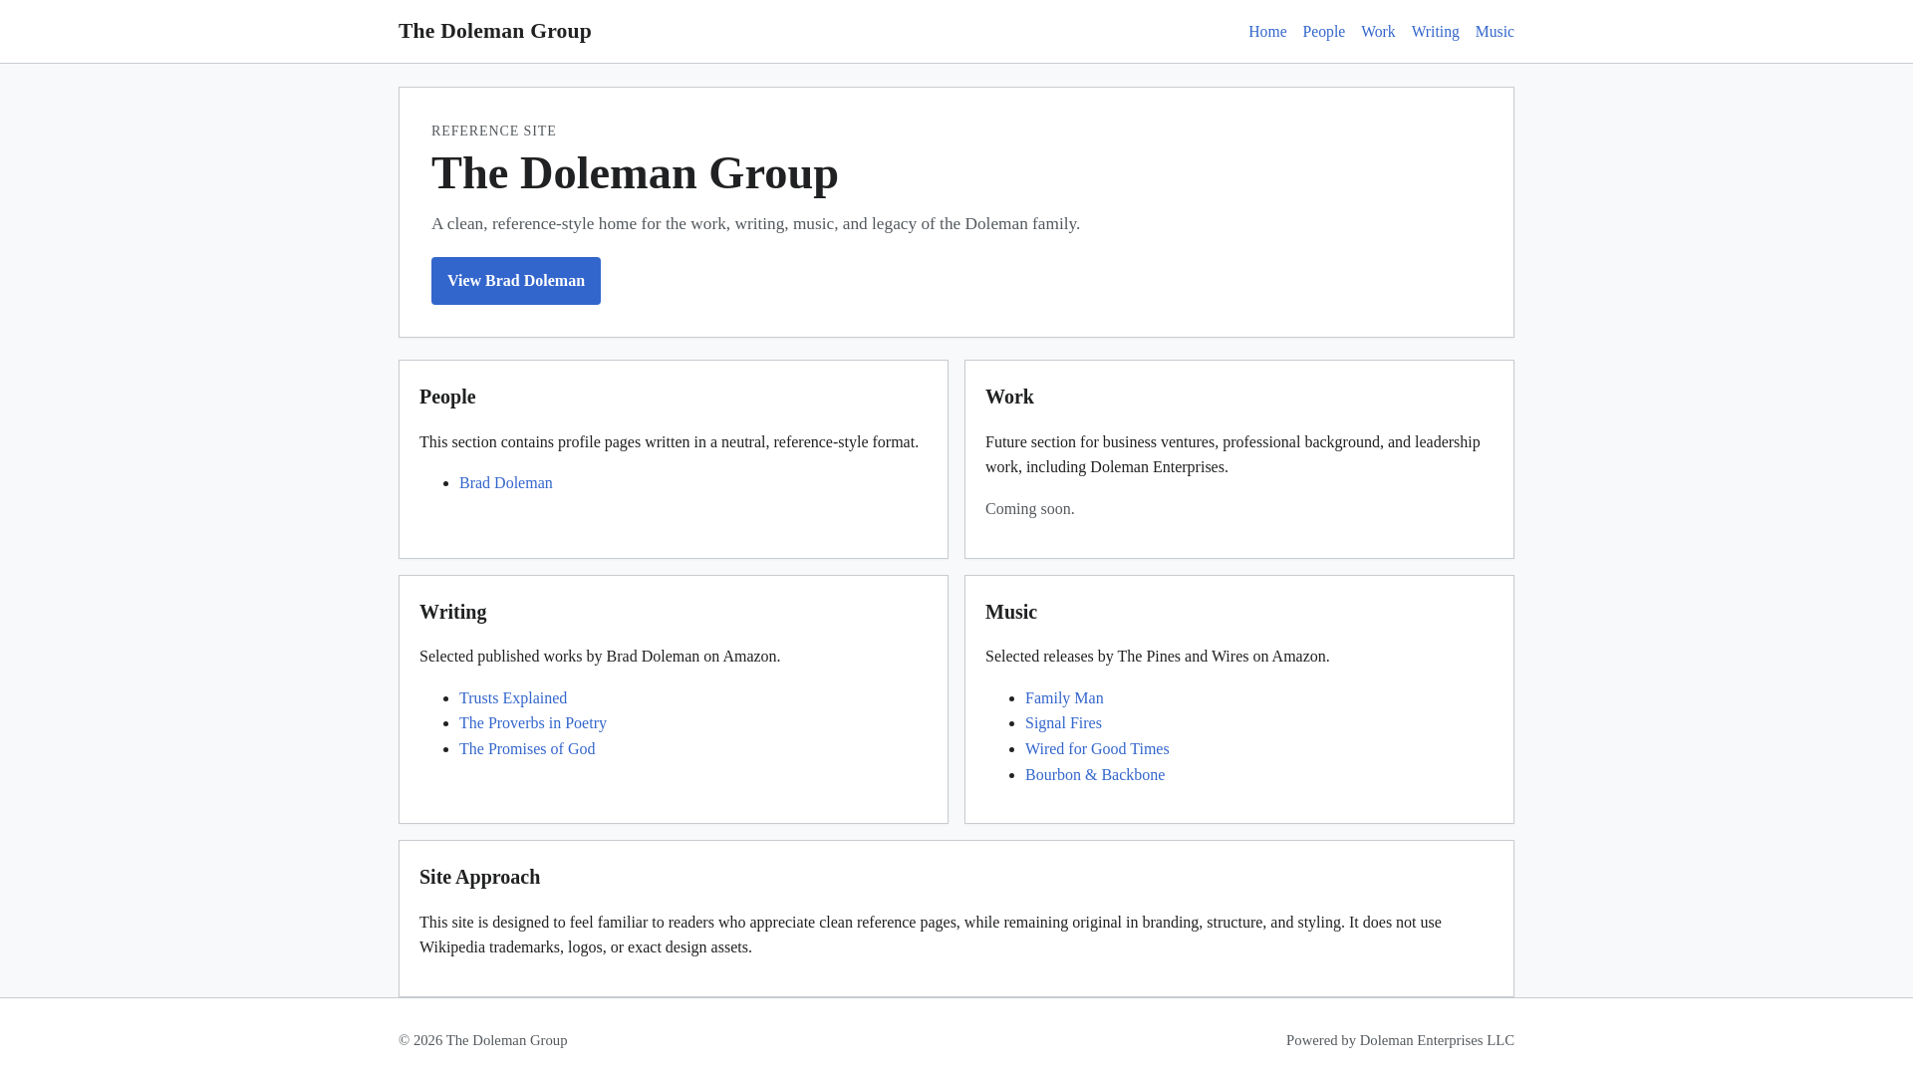Click the Coming soon. text
1913x1076 pixels.
click(x=1030, y=509)
